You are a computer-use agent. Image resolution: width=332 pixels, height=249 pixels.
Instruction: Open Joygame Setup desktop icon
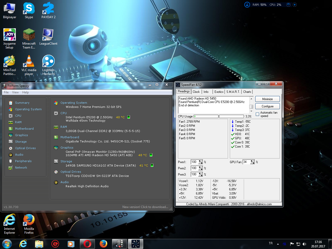click(x=10, y=38)
